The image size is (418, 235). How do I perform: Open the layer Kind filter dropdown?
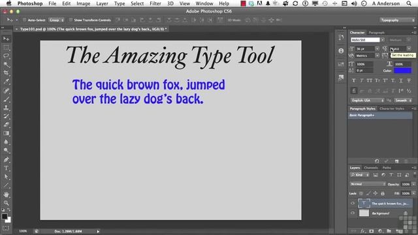point(360,175)
